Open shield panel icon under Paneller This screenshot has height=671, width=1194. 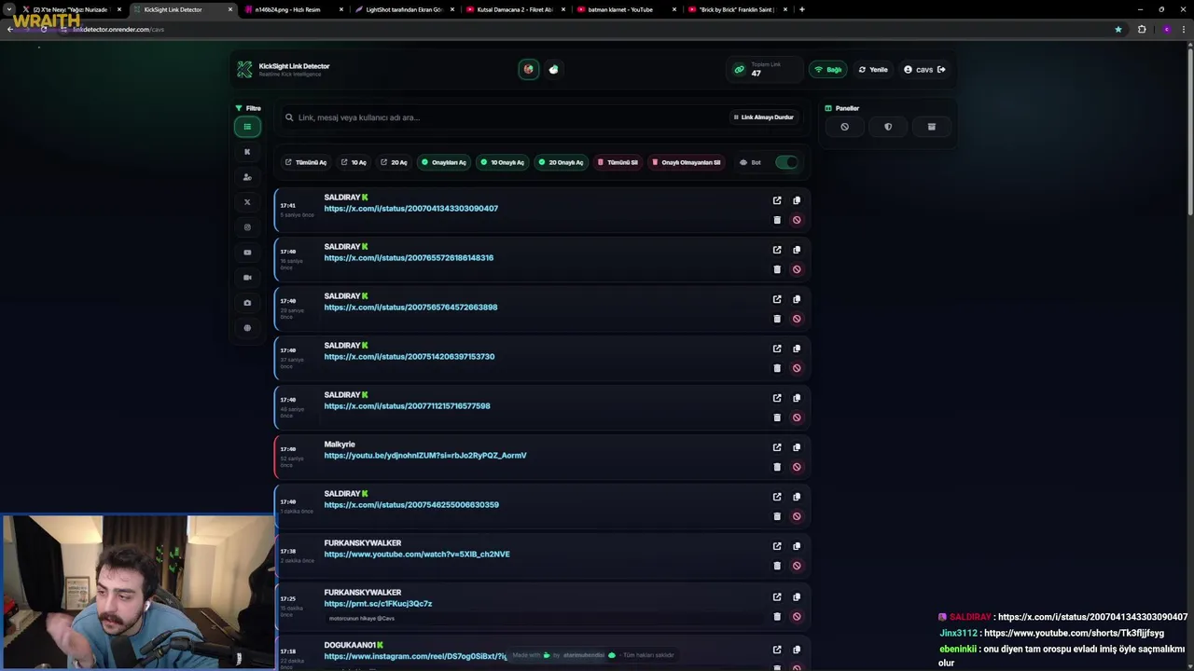click(888, 127)
